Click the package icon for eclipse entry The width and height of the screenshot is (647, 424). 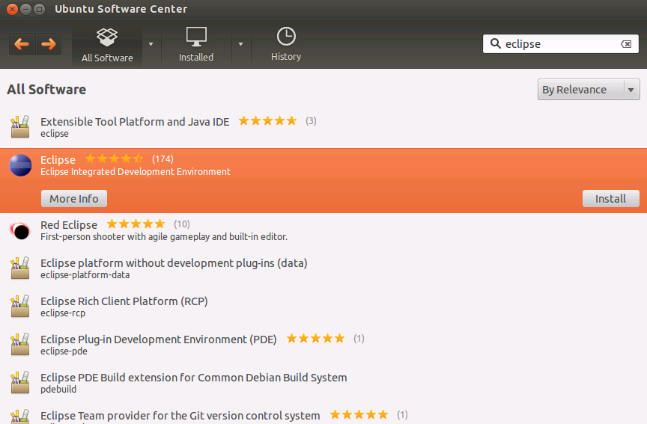(x=20, y=126)
